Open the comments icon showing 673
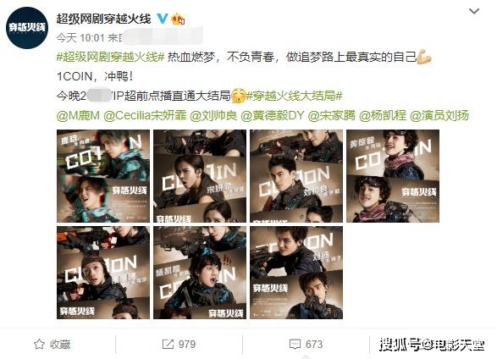Viewport: 497px width, 359px height. point(295,344)
